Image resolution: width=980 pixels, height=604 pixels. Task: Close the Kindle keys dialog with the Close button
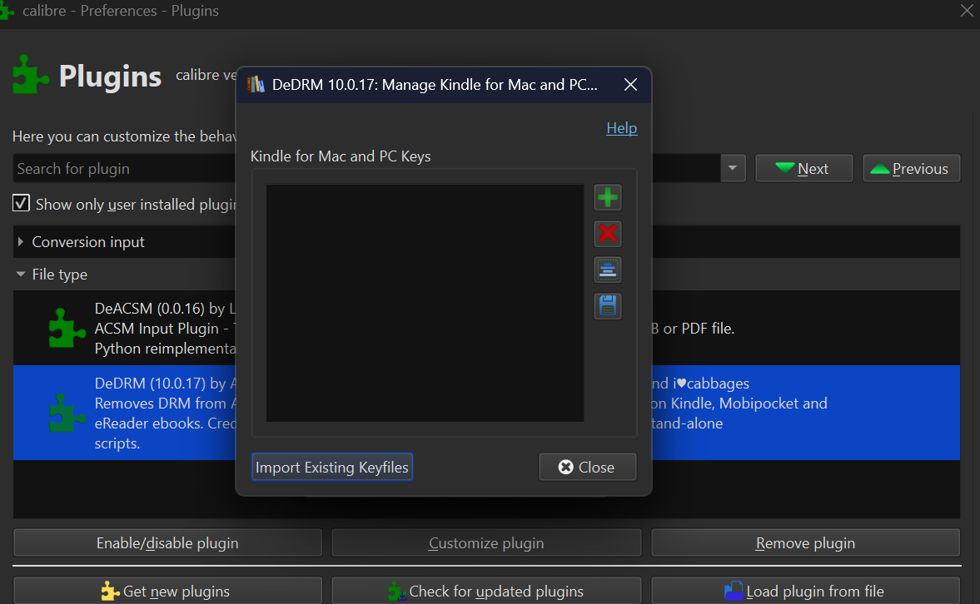coord(587,467)
